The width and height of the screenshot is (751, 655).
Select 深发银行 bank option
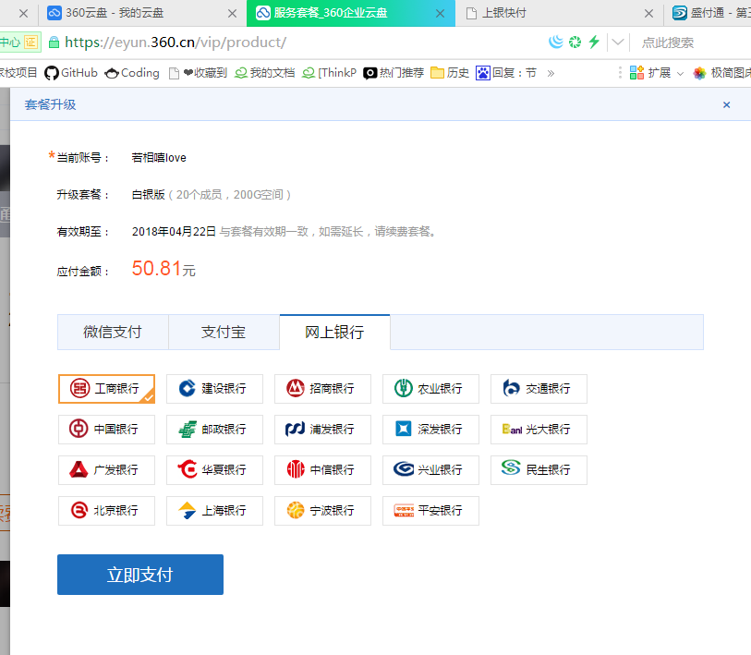pos(430,430)
